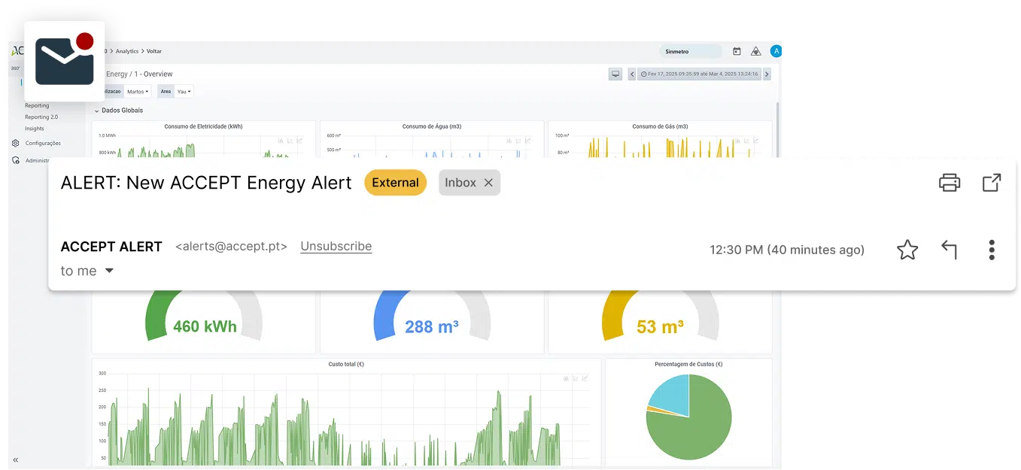Open the date range picker Fev 17 – Mar 4
The width and height of the screenshot is (1021, 470).
[699, 74]
